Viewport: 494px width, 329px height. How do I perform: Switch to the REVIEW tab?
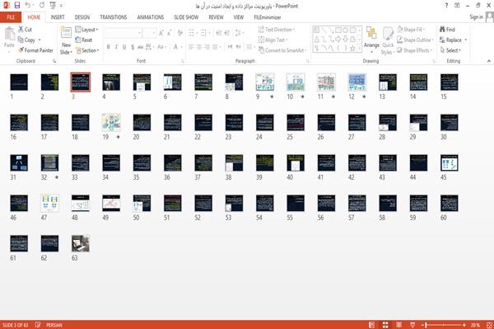tap(216, 17)
